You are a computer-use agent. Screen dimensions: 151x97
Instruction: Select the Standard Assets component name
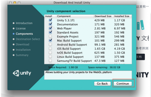pyautogui.click(x=68, y=32)
